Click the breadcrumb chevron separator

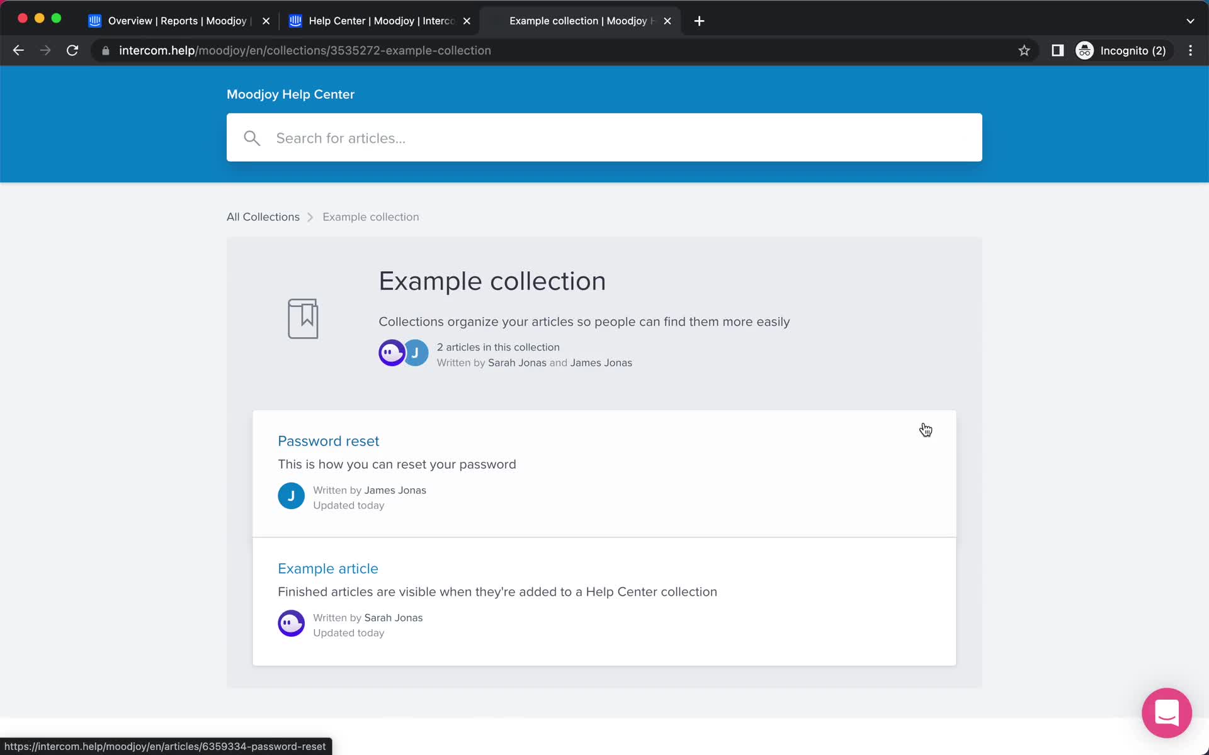coord(310,217)
